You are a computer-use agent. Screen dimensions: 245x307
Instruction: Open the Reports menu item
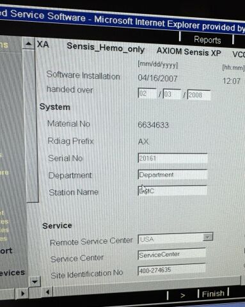point(207,40)
